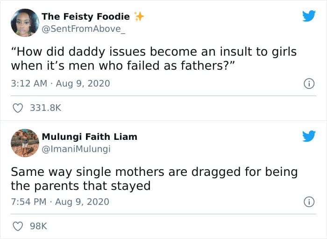
Task: Like Mulungi Faith Liam's tweet via heart
Action: (x=18, y=226)
